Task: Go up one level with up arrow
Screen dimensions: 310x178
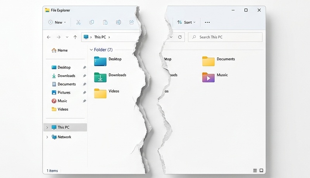Action: point(75,37)
